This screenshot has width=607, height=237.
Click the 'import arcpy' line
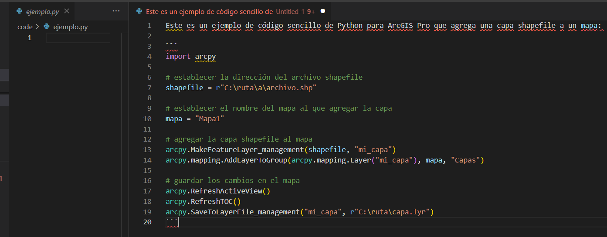click(190, 57)
